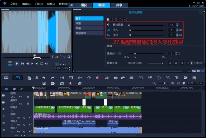Open the 设置 menu

[x=51, y=4]
